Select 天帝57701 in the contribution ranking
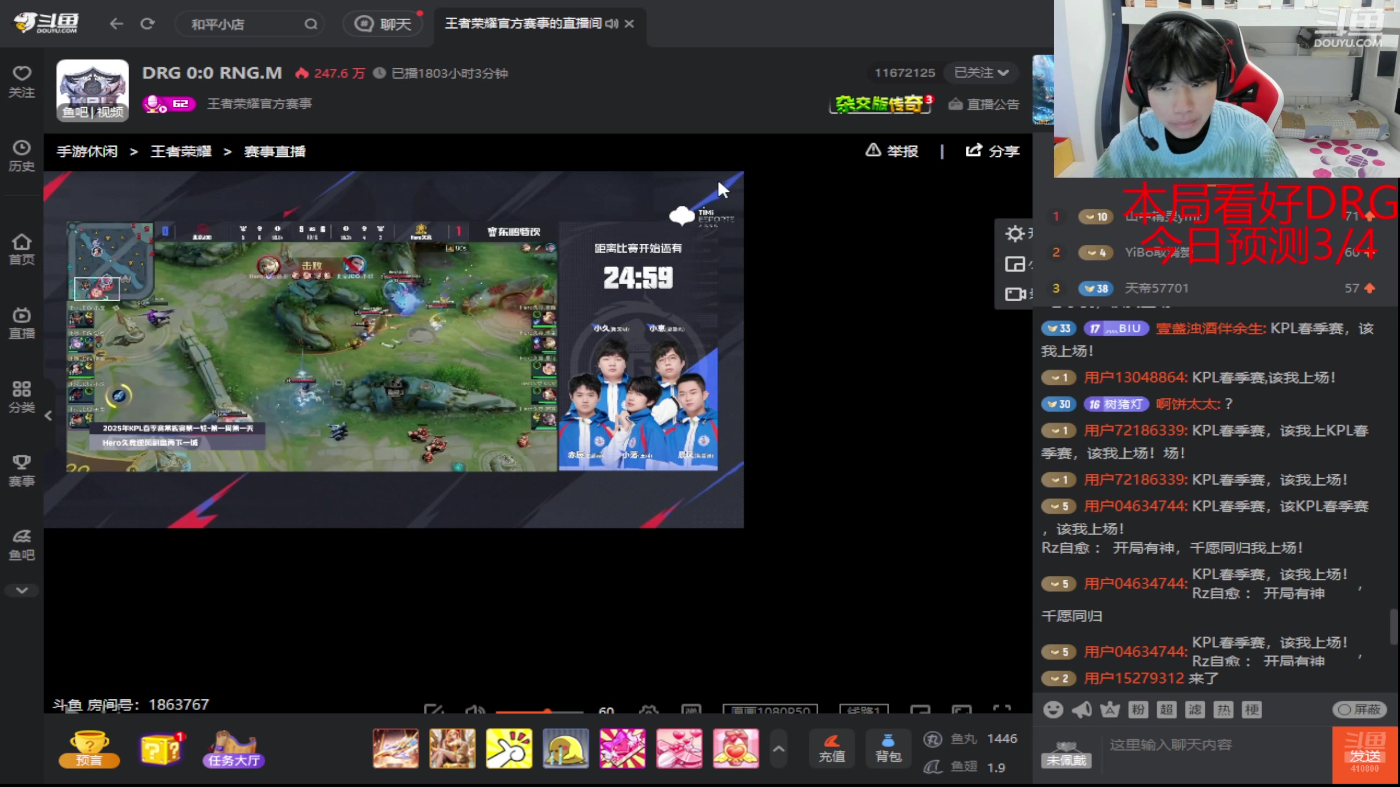The height and width of the screenshot is (787, 1400). 1156,288
